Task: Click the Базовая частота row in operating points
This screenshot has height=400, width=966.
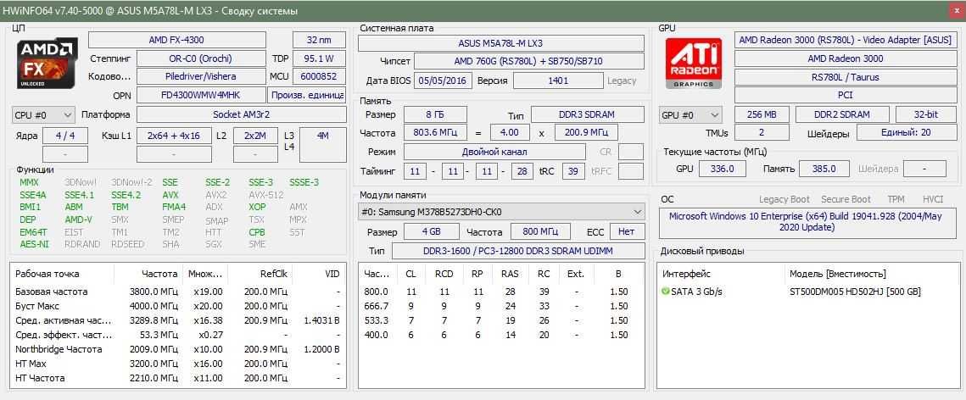Action: [178, 292]
